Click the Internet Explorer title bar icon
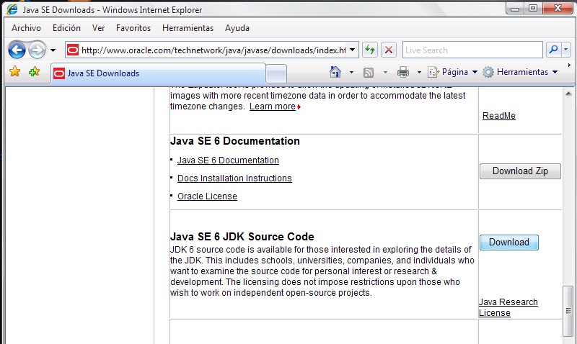Screen dimensions: 577x344 [x=12, y=9]
